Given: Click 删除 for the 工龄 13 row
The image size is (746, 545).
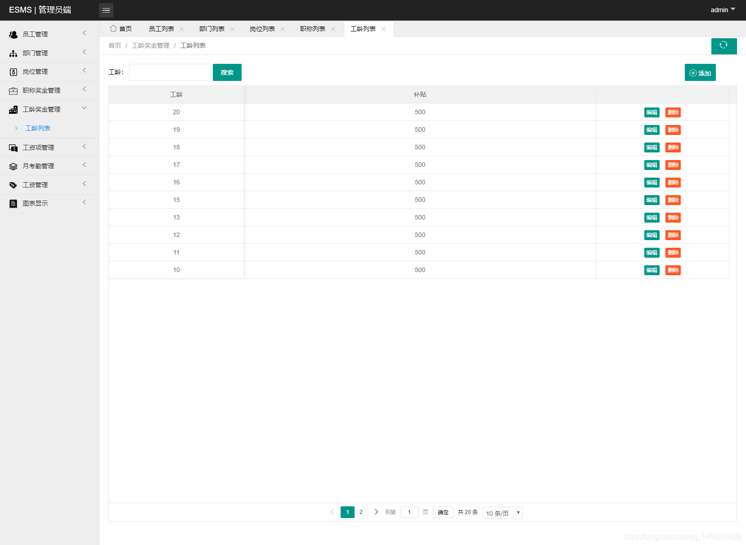Looking at the screenshot, I should 673,218.
